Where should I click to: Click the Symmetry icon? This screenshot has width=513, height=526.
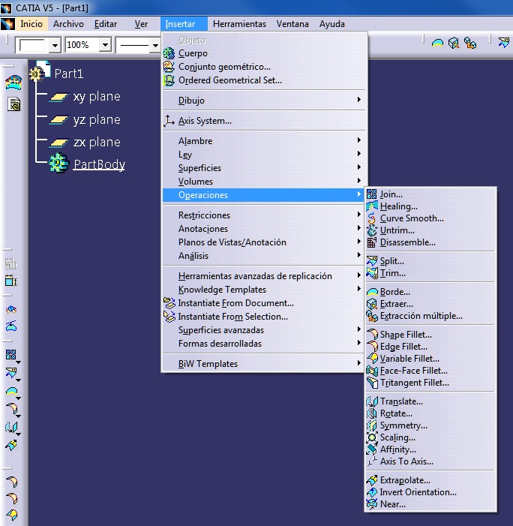(371, 425)
